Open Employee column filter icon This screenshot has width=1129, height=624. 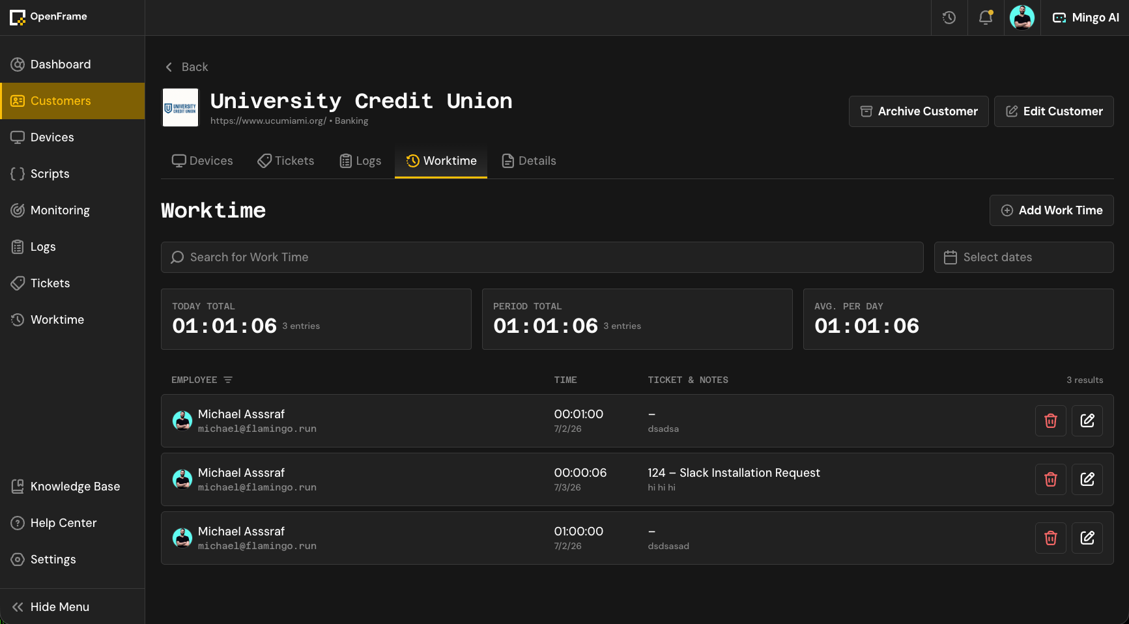pyautogui.click(x=228, y=380)
